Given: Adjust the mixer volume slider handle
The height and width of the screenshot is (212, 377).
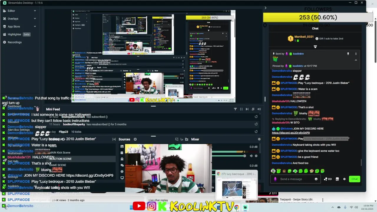Looking at the screenshot, I should (244, 156).
